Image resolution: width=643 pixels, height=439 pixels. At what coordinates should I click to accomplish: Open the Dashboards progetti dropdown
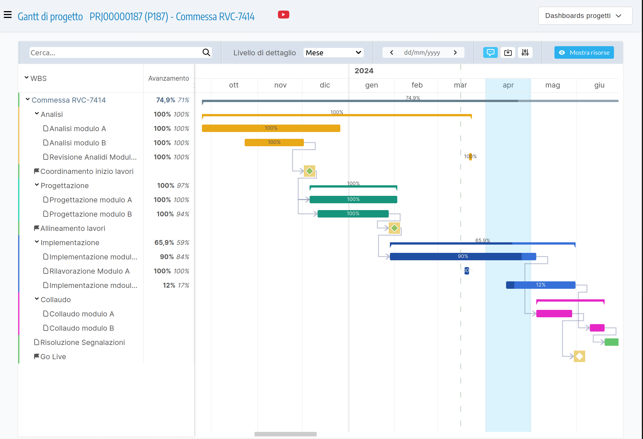point(585,16)
